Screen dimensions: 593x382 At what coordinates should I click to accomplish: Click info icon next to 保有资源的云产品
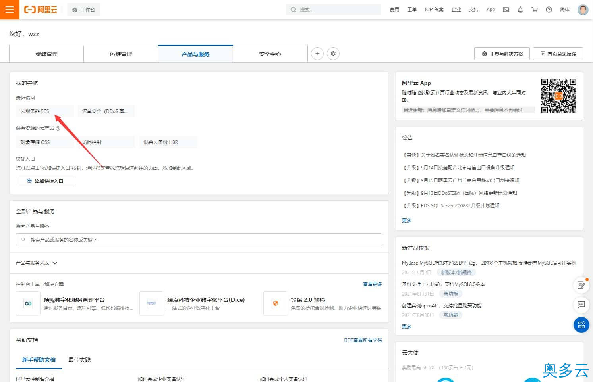point(58,128)
